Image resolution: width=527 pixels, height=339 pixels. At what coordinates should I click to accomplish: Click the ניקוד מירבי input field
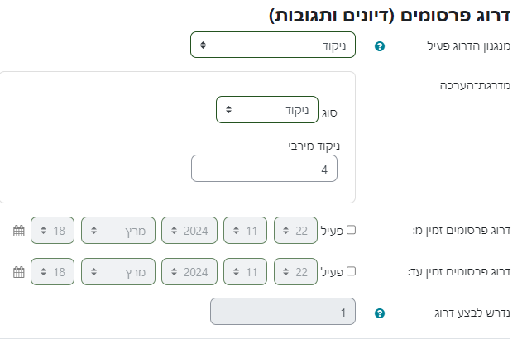click(x=264, y=169)
